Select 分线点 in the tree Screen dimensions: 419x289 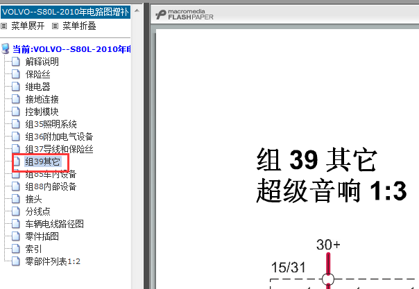click(37, 211)
